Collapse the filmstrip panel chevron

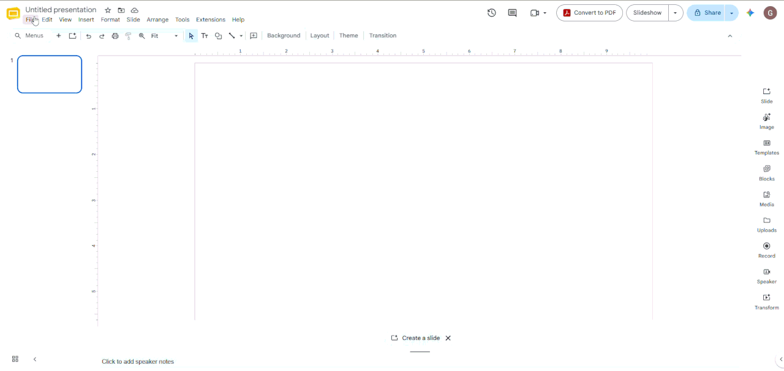(35, 359)
